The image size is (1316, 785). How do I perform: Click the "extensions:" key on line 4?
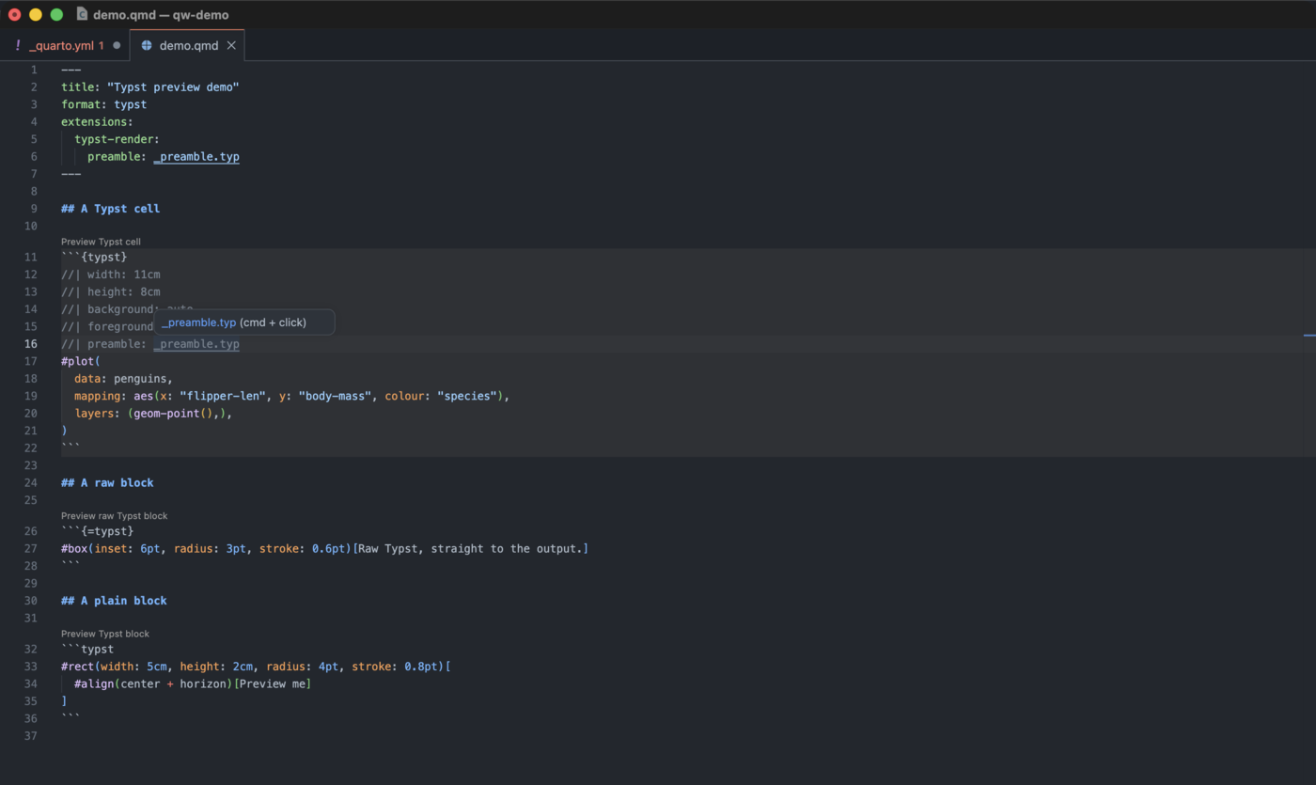98,122
